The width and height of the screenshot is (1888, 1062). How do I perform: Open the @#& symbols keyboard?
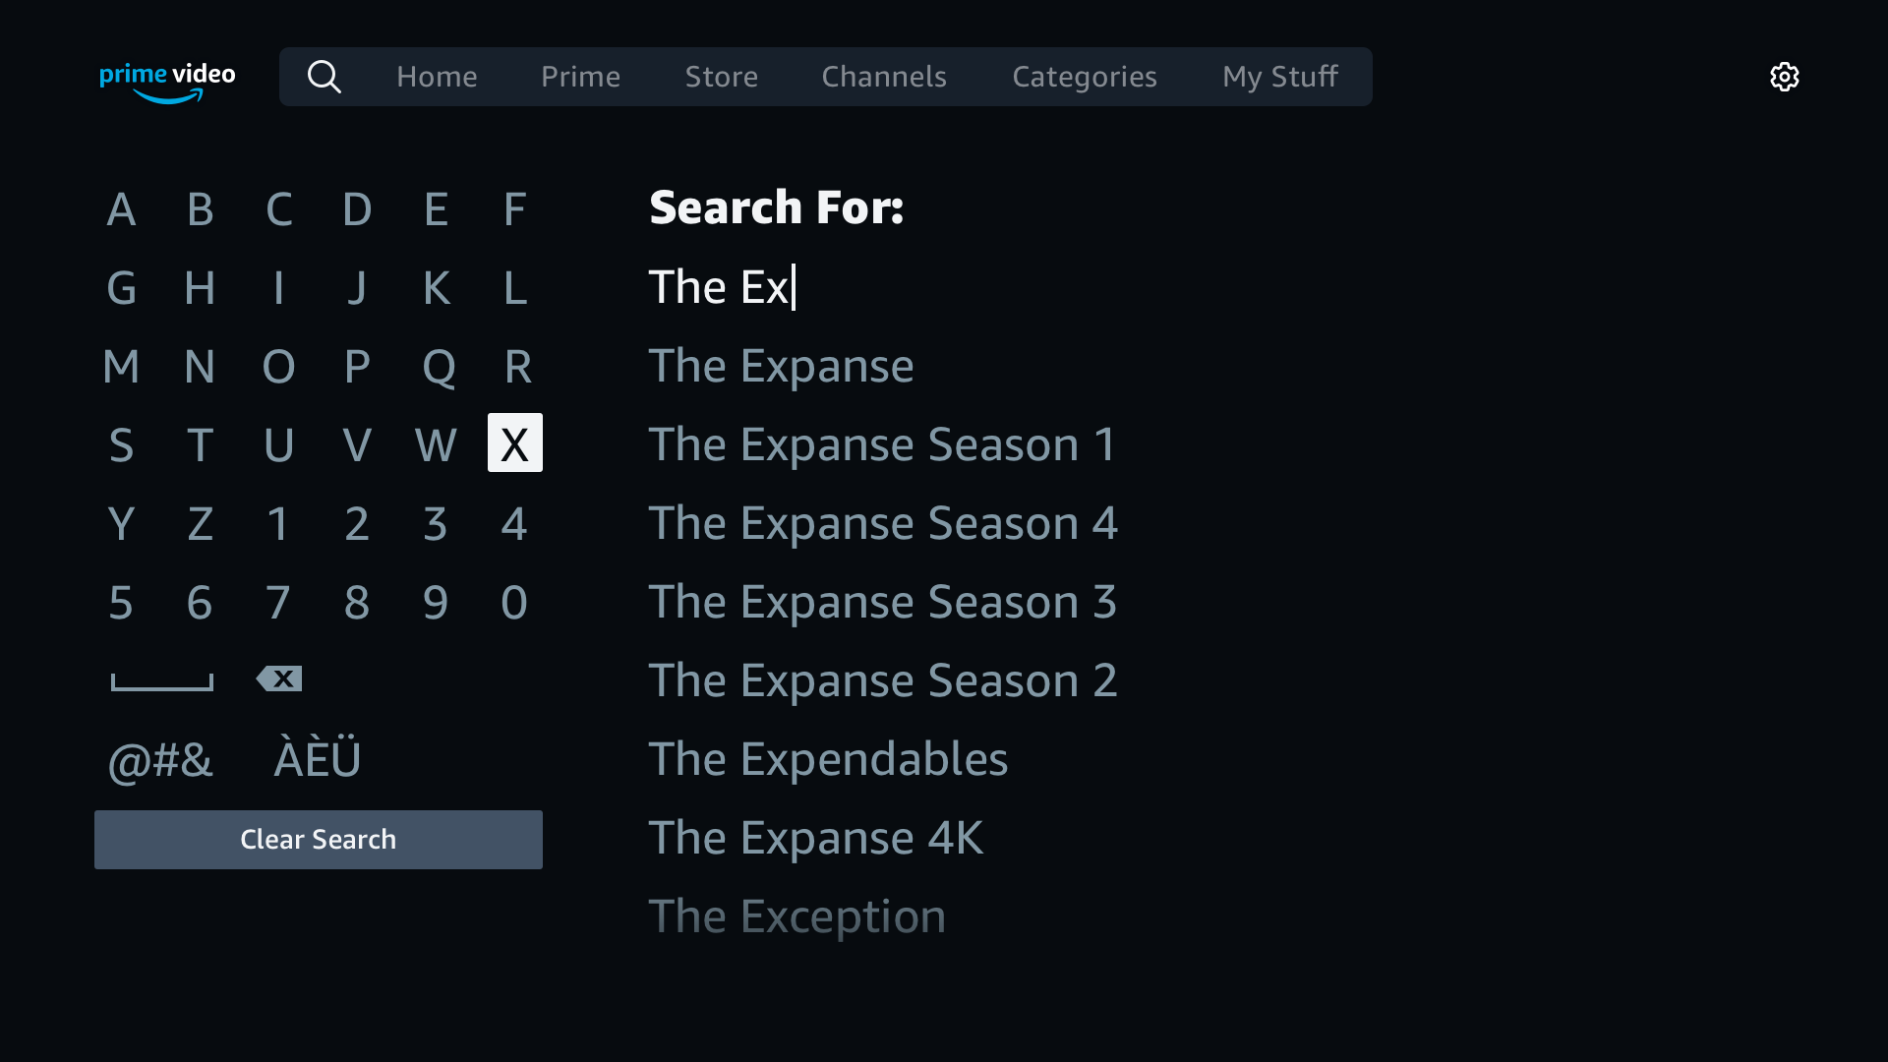[x=160, y=759]
